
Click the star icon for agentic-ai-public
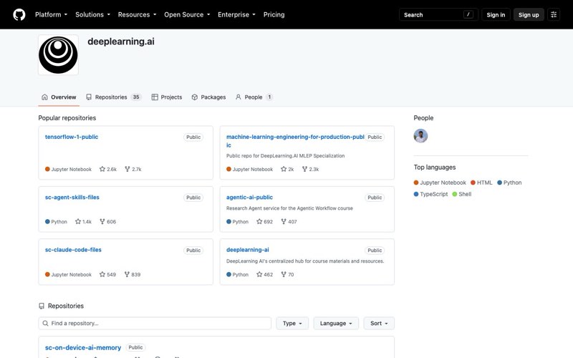pos(259,221)
